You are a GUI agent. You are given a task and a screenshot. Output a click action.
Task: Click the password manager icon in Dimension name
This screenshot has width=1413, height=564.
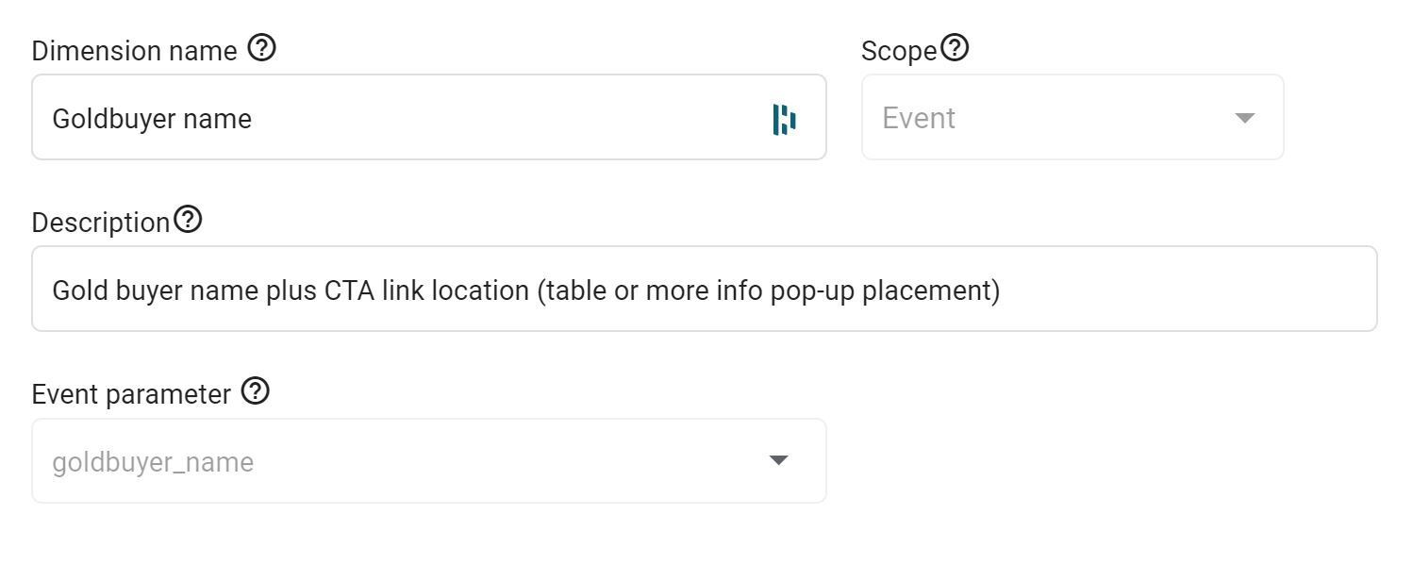785,120
